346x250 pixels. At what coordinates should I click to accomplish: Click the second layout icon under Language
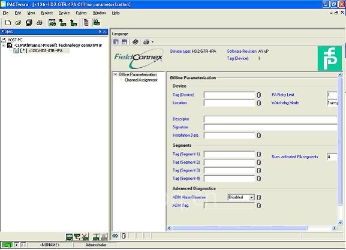(x=124, y=42)
